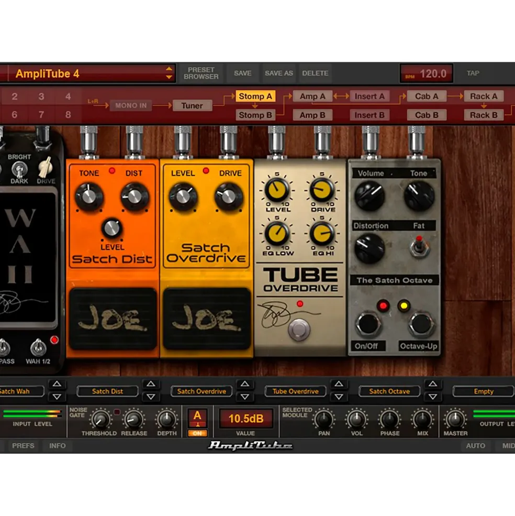Flip the Fat toggle switch
Screen dimensions: 515x516
pyautogui.click(x=419, y=247)
